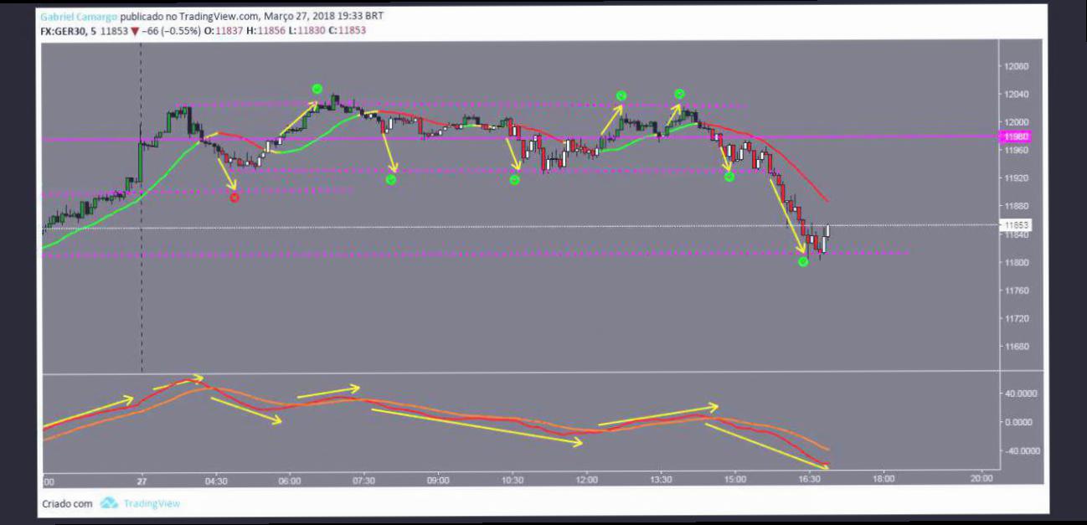Open the TradingView link at bottom left
This screenshot has width=1087, height=525.
[152, 503]
